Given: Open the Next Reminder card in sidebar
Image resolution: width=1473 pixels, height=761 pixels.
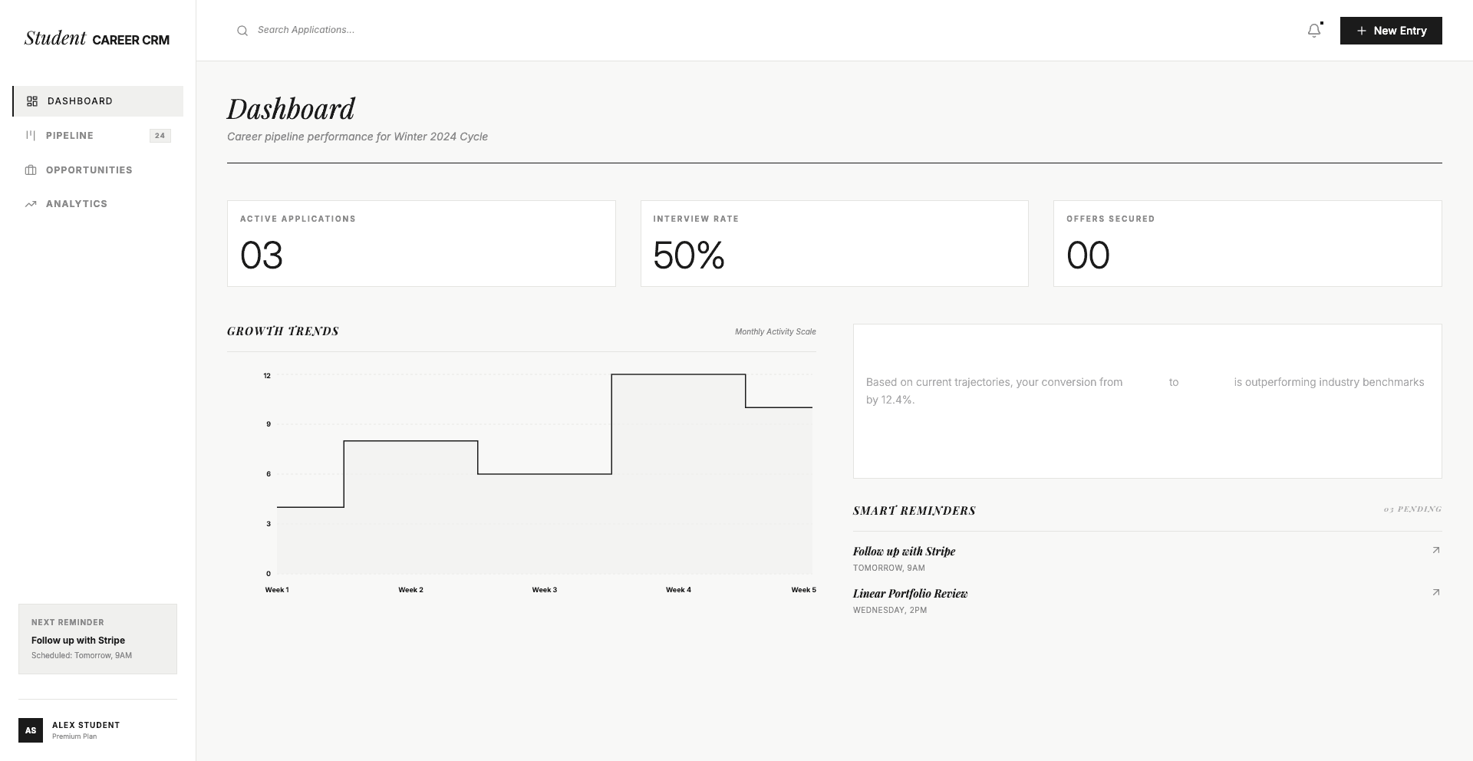Looking at the screenshot, I should (x=97, y=639).
